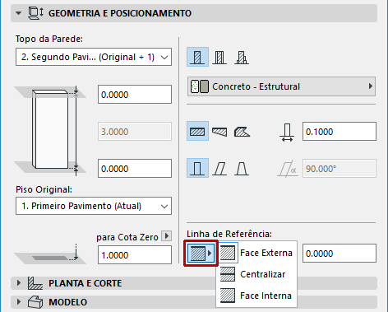This screenshot has height=312, width=388.
Task: Edit the wall top offset field
Action: tap(135, 95)
